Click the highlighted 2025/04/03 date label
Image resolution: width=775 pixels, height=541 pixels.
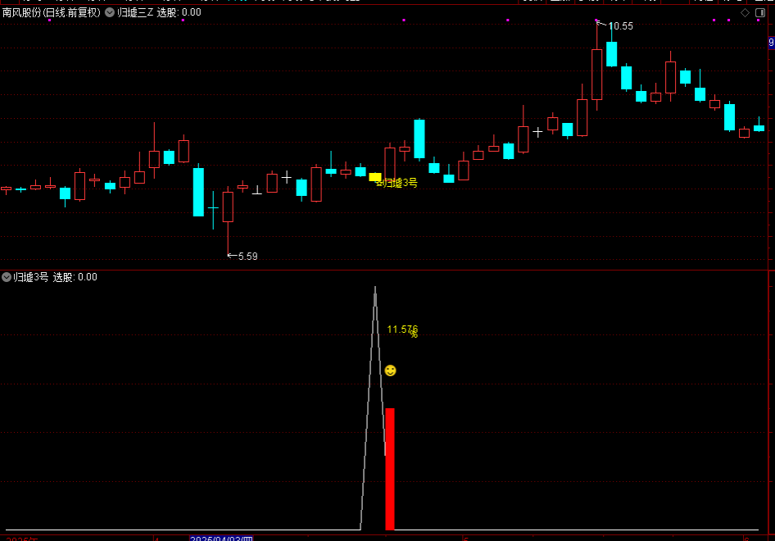tap(221, 539)
